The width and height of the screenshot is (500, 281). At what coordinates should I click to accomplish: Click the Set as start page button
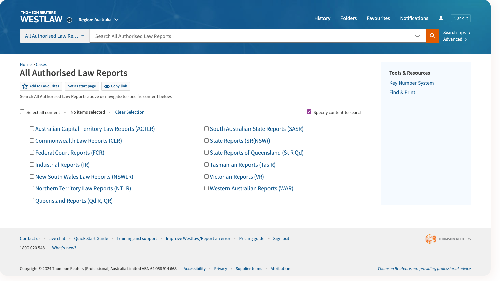81,86
